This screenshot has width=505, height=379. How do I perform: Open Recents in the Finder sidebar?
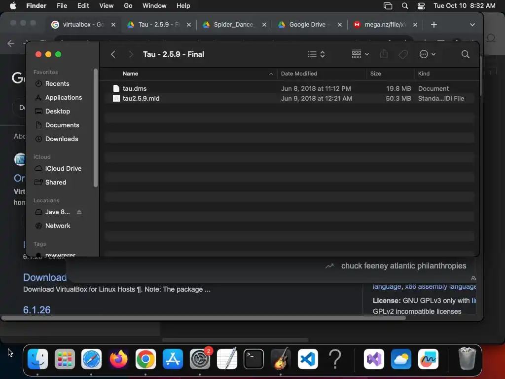click(x=57, y=83)
